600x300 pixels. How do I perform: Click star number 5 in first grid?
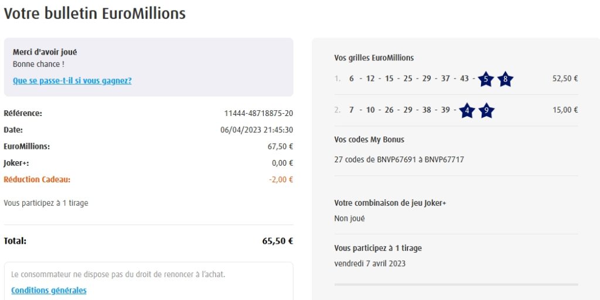[x=486, y=79]
